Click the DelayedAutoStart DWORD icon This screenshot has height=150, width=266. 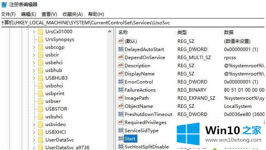tap(121, 49)
